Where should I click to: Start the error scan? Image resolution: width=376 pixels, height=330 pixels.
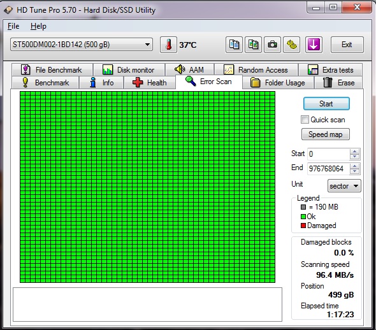[x=326, y=104]
